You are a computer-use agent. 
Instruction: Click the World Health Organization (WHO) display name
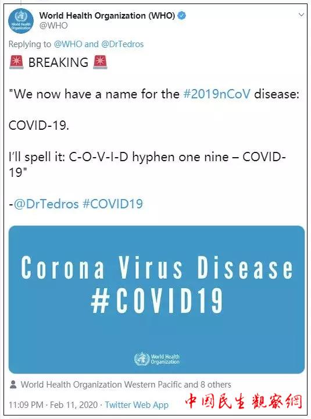coord(107,16)
